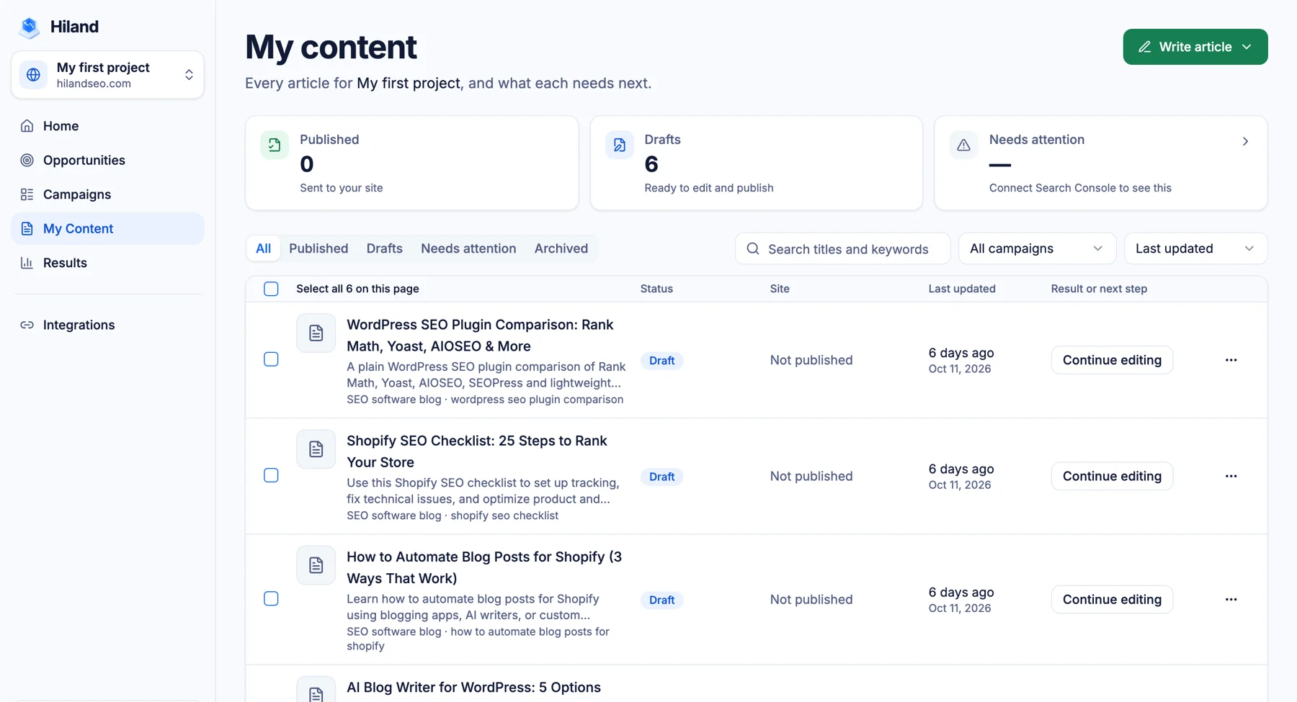This screenshot has height=702, width=1297.
Task: Switch to the Archived tab
Action: click(x=561, y=248)
